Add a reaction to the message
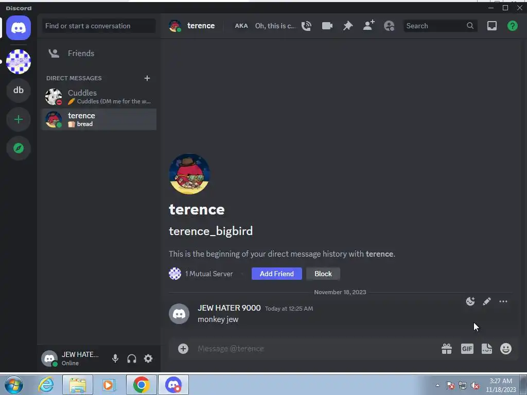Image resolution: width=527 pixels, height=395 pixels. tap(470, 301)
